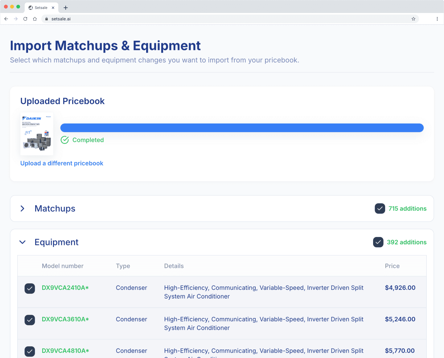Click the $5,770.00 price
The width and height of the screenshot is (444, 358).
pyautogui.click(x=400, y=351)
